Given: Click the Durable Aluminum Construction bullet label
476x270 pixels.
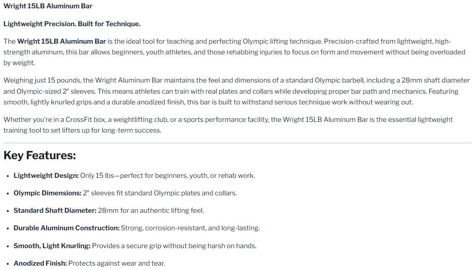Looking at the screenshot, I should click(66, 228).
